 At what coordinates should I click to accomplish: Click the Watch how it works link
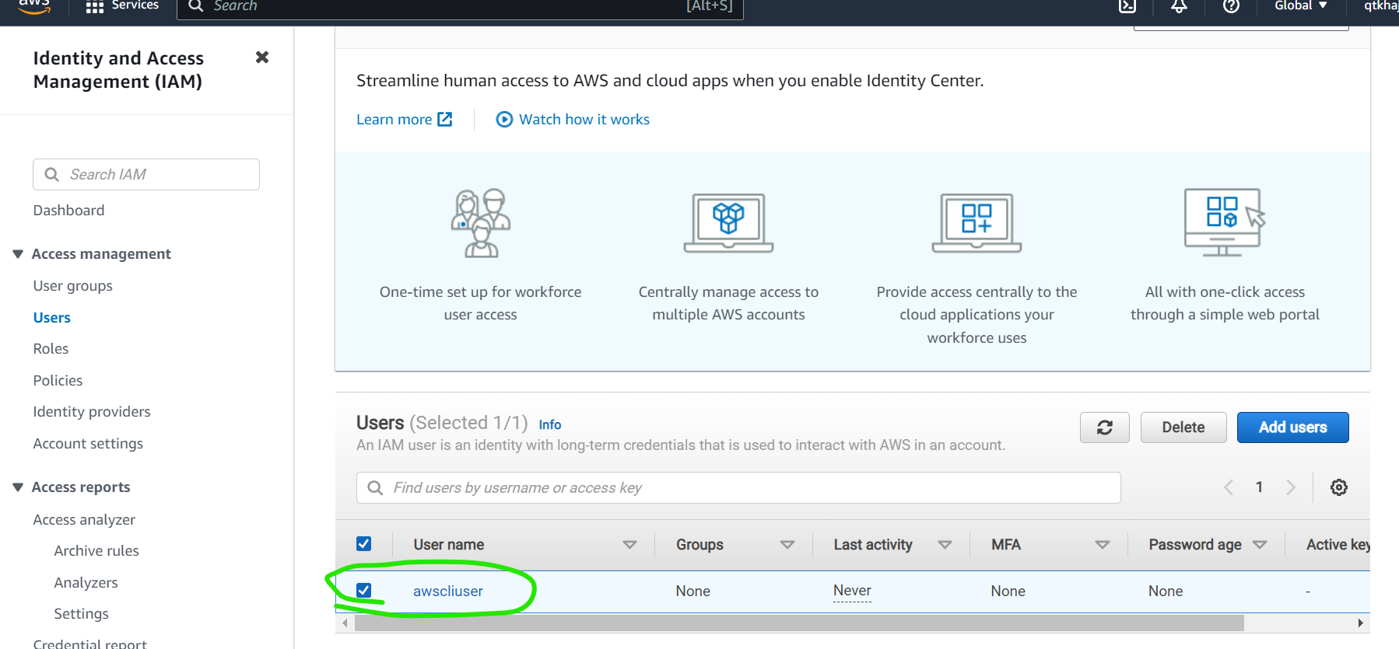click(x=584, y=120)
